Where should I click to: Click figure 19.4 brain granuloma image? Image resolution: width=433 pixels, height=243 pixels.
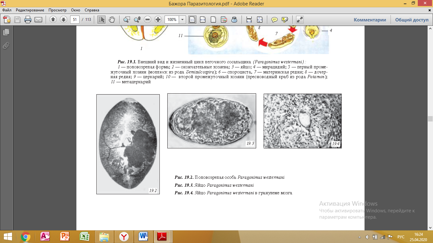pos(303,121)
